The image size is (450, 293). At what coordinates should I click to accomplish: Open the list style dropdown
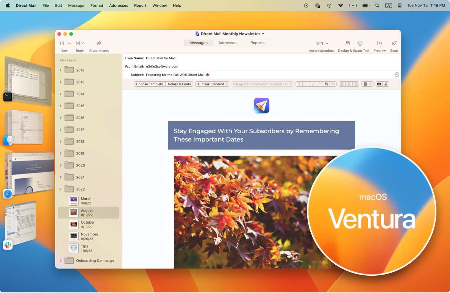tap(367, 84)
